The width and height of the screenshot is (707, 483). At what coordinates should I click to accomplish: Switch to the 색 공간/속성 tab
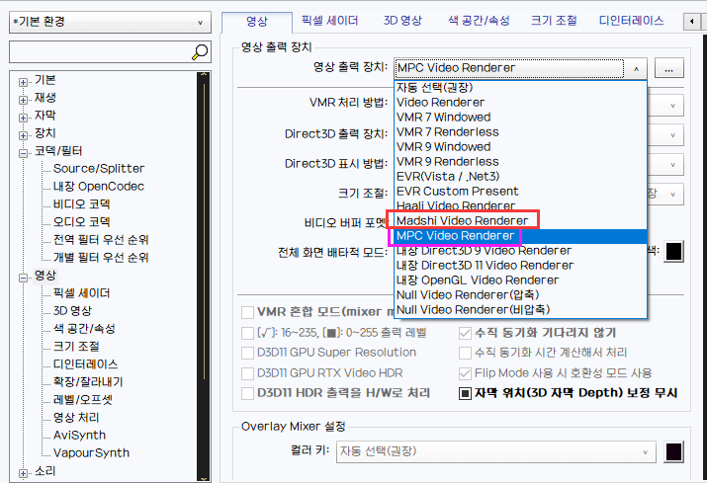point(479,21)
